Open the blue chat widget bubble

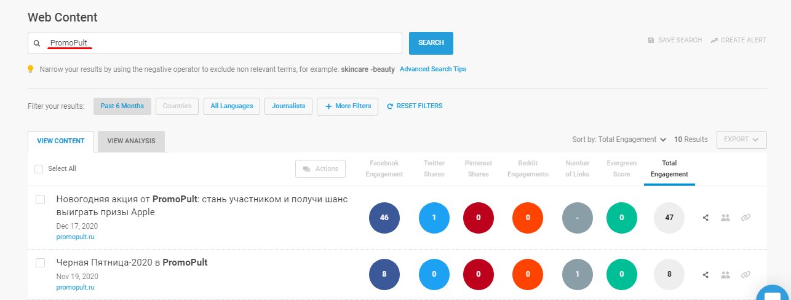pyautogui.click(x=773, y=293)
